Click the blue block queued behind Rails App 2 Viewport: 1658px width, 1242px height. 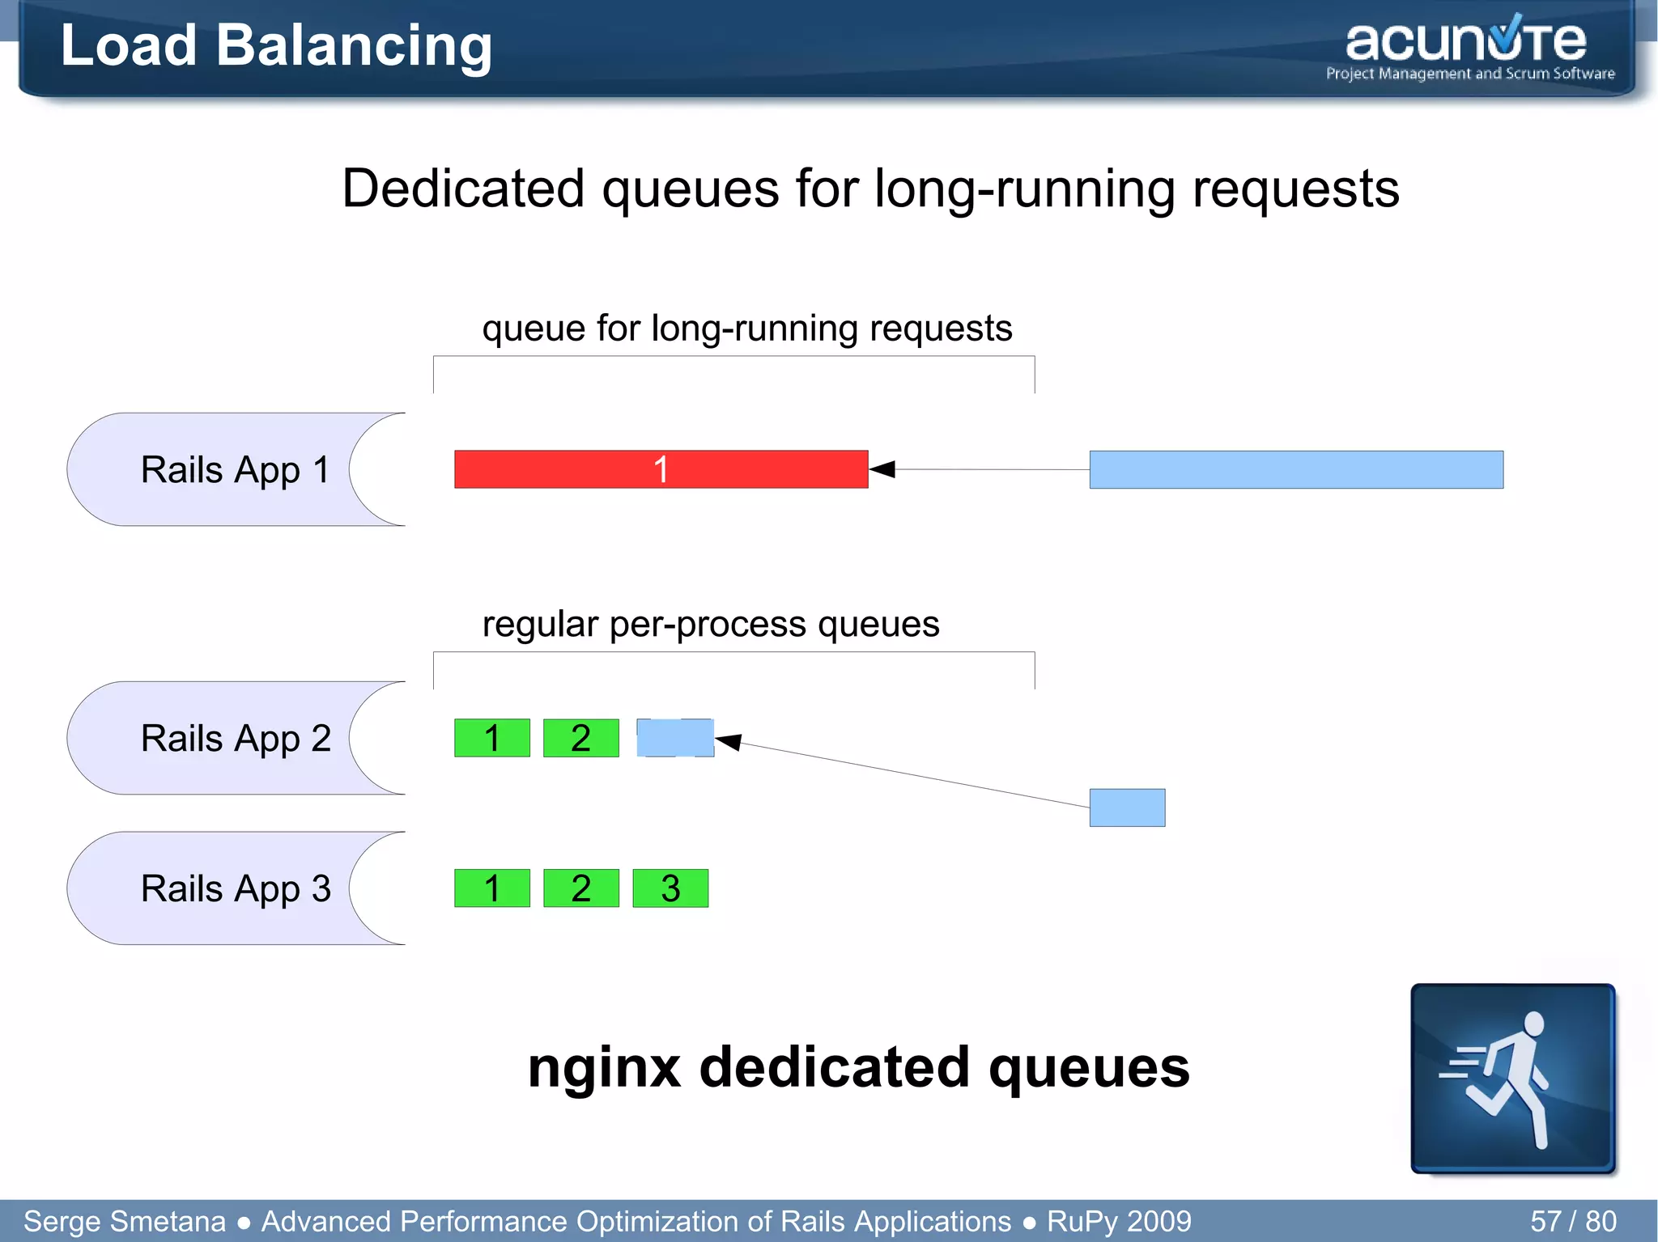(675, 738)
